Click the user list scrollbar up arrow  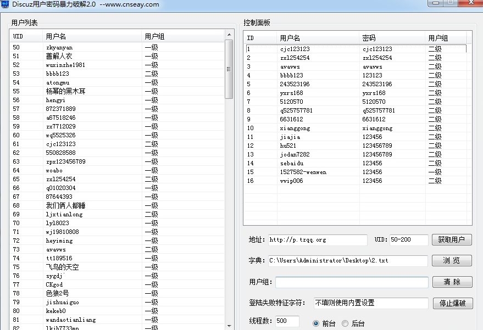tap(229, 35)
